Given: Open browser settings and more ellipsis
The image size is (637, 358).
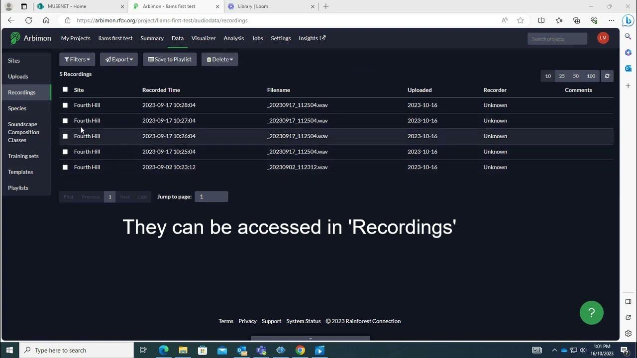Looking at the screenshot, I should point(612,20).
